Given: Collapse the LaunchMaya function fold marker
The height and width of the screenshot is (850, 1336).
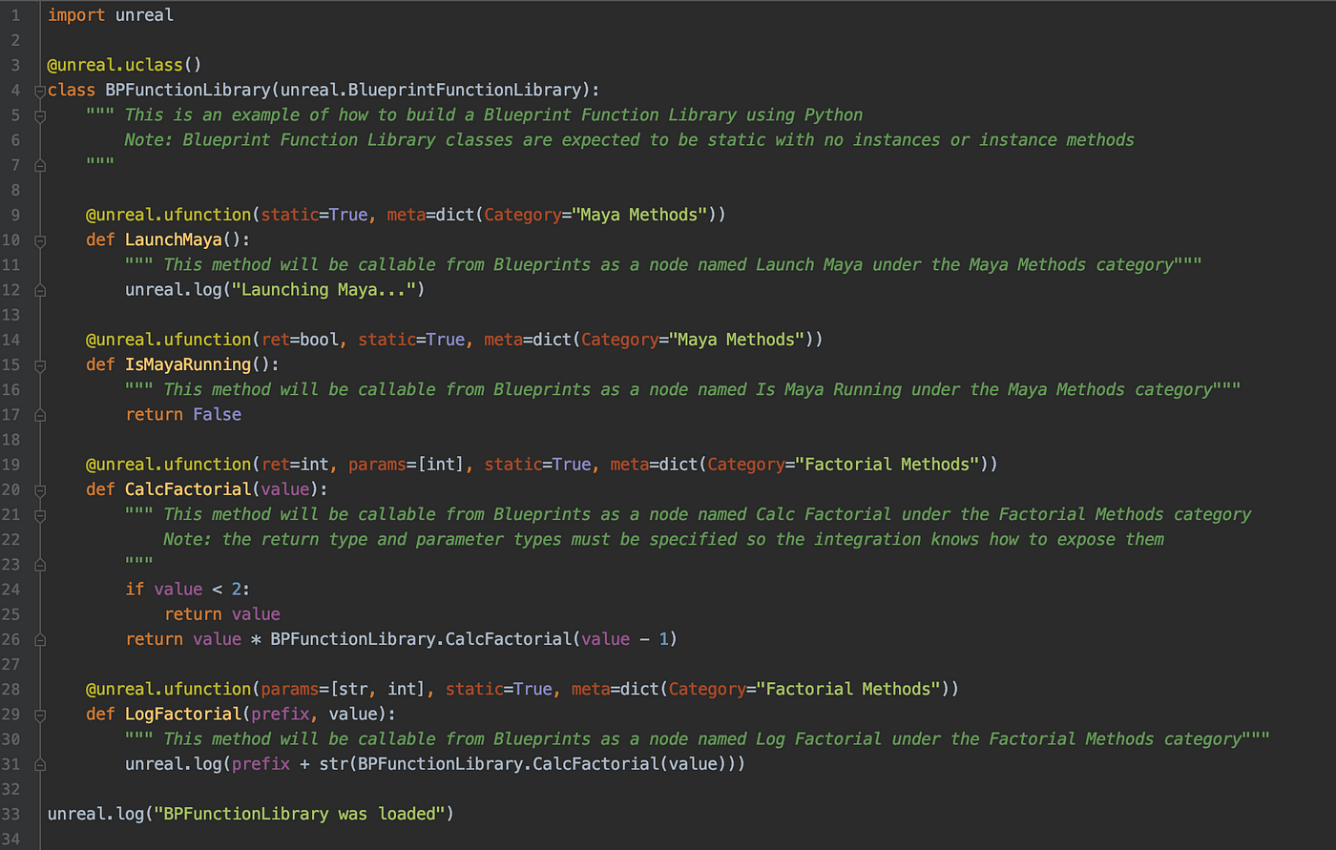Looking at the screenshot, I should (x=40, y=240).
